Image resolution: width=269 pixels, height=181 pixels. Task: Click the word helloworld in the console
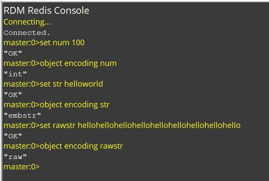pos(84,84)
